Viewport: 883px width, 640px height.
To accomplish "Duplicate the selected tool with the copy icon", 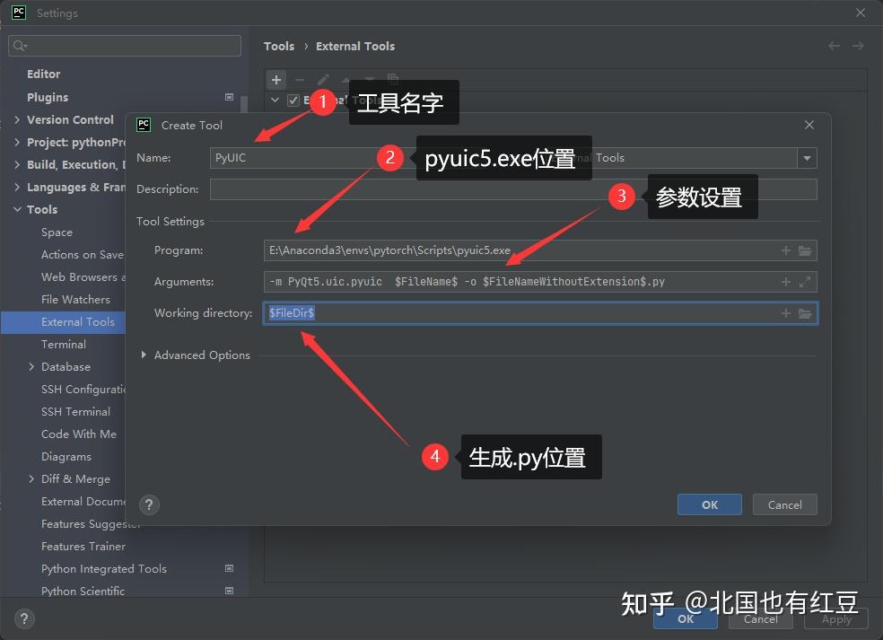I will point(392,80).
